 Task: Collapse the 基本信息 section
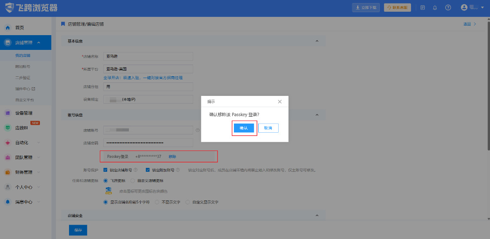point(317,41)
